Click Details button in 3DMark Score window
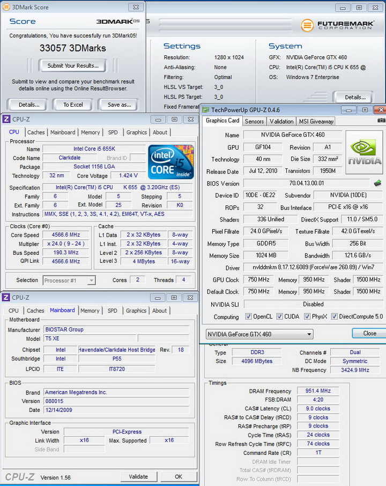This screenshot has height=486, width=386. tap(29, 105)
